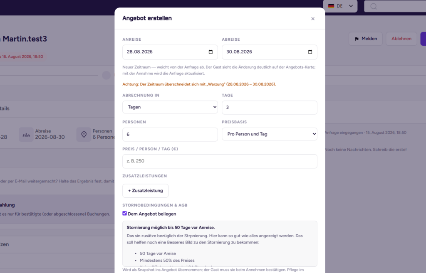Click the Stornierung conditions text box
Image resolution: width=426 pixels, height=273 pixels.
[x=220, y=243]
